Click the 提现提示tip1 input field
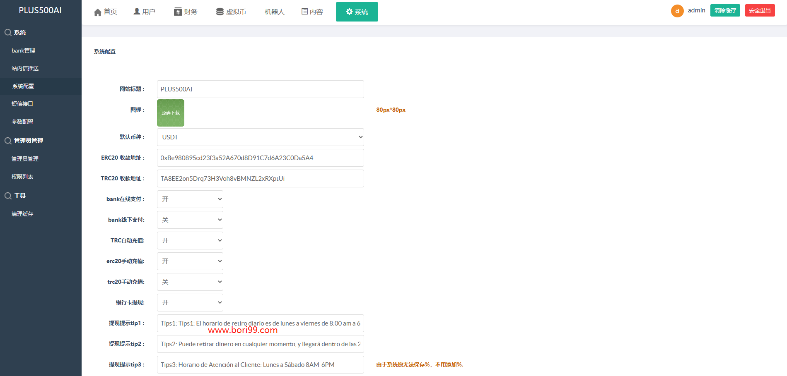 (261, 323)
